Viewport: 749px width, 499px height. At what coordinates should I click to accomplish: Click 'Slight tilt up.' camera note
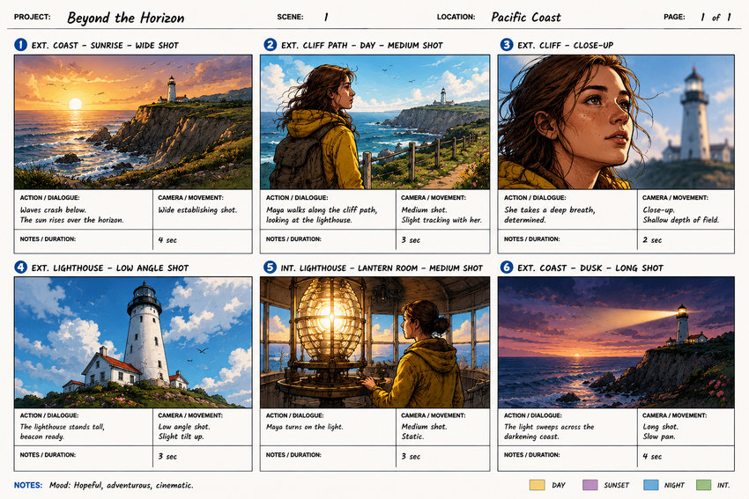pos(181,437)
